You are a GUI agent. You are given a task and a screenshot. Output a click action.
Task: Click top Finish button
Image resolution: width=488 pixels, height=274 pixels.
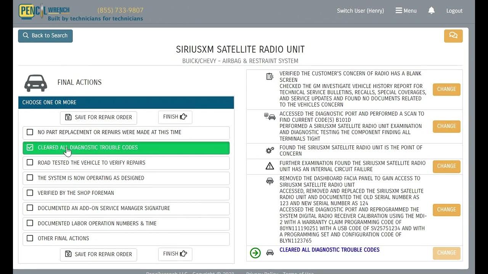[x=175, y=117]
